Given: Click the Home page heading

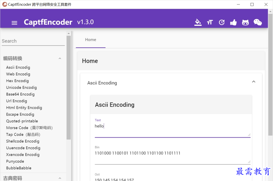Looking at the screenshot, I should pos(90,61).
